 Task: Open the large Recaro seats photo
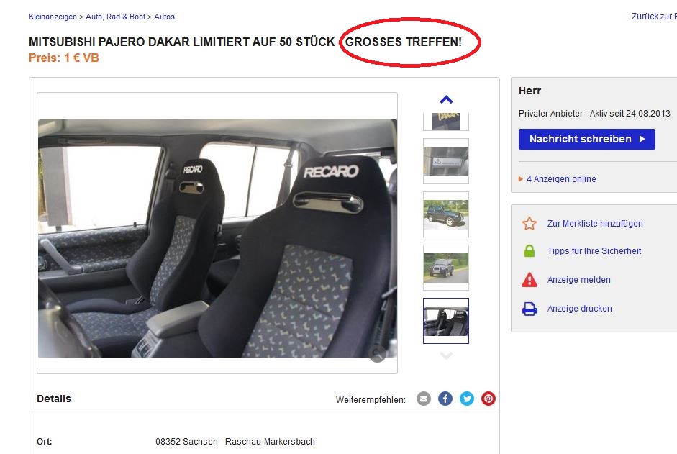tap(217, 238)
